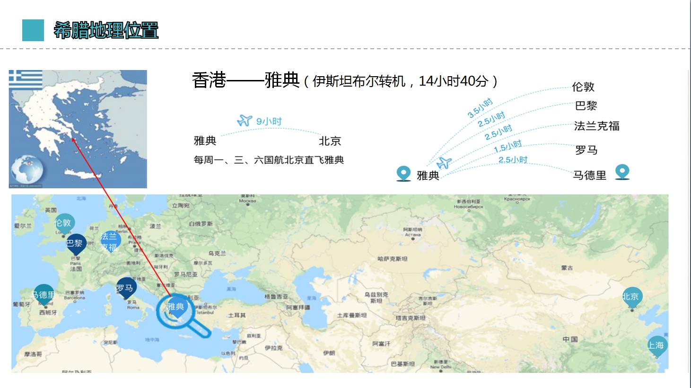Click the 法兰克福 text in the destination list
Viewport: 691px width, 388px height.
point(596,126)
